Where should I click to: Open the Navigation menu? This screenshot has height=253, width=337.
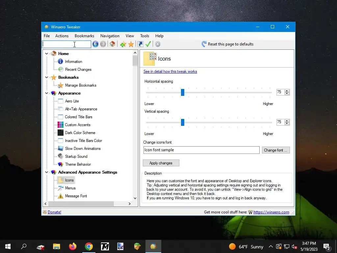[110, 36]
